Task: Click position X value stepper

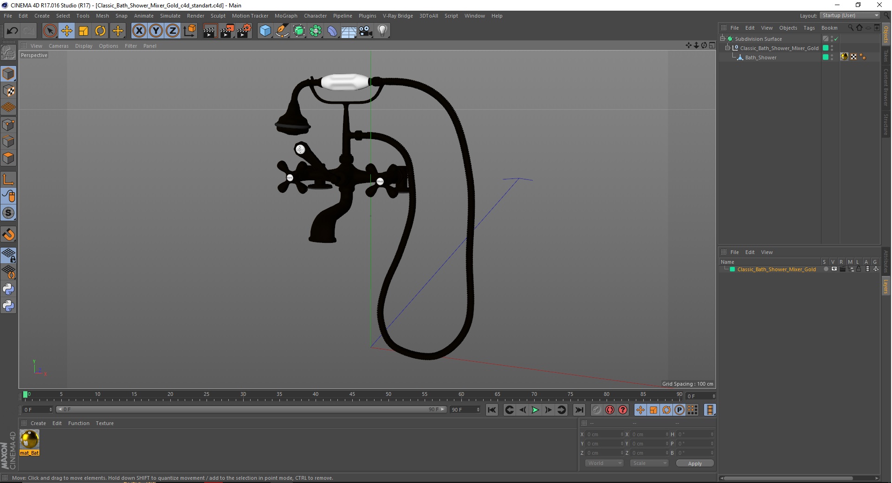Action: (x=621, y=435)
